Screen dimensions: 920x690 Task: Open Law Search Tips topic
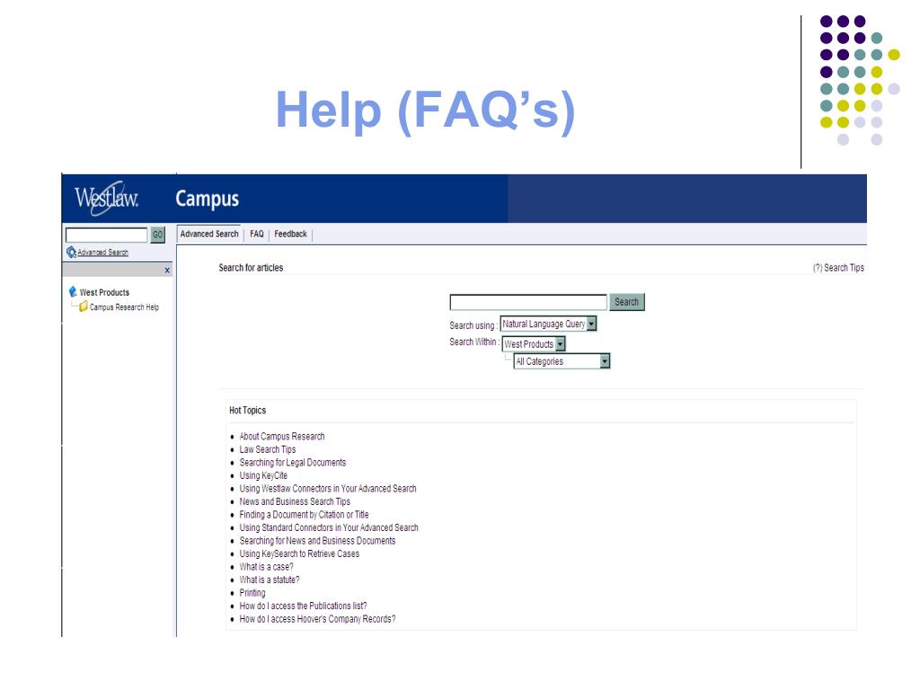click(x=268, y=449)
